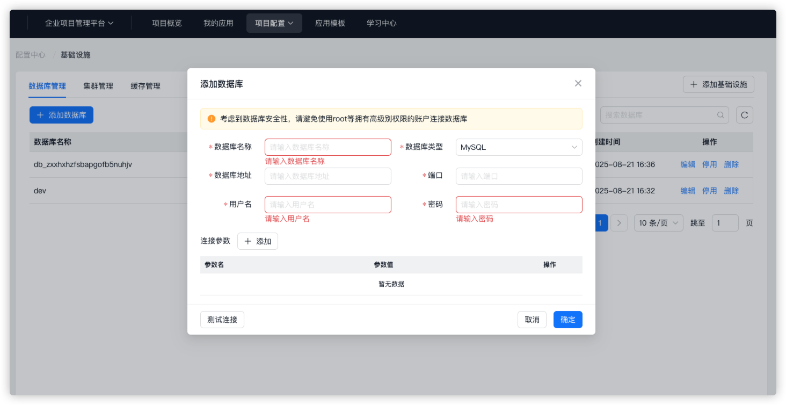The width and height of the screenshot is (786, 405).
Task: Switch to the 集群管理 tab
Action: coord(98,86)
